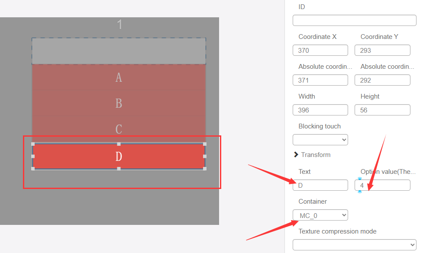Edit the Coordinate X field showing 370
423x253 pixels.
tap(320, 51)
